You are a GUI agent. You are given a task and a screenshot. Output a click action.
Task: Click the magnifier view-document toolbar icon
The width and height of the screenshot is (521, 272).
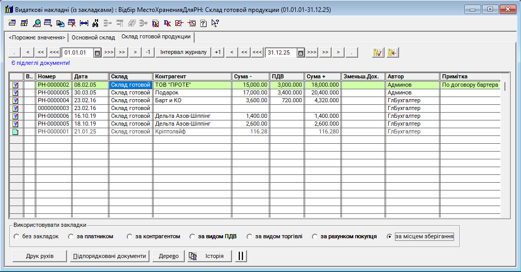click(x=36, y=23)
